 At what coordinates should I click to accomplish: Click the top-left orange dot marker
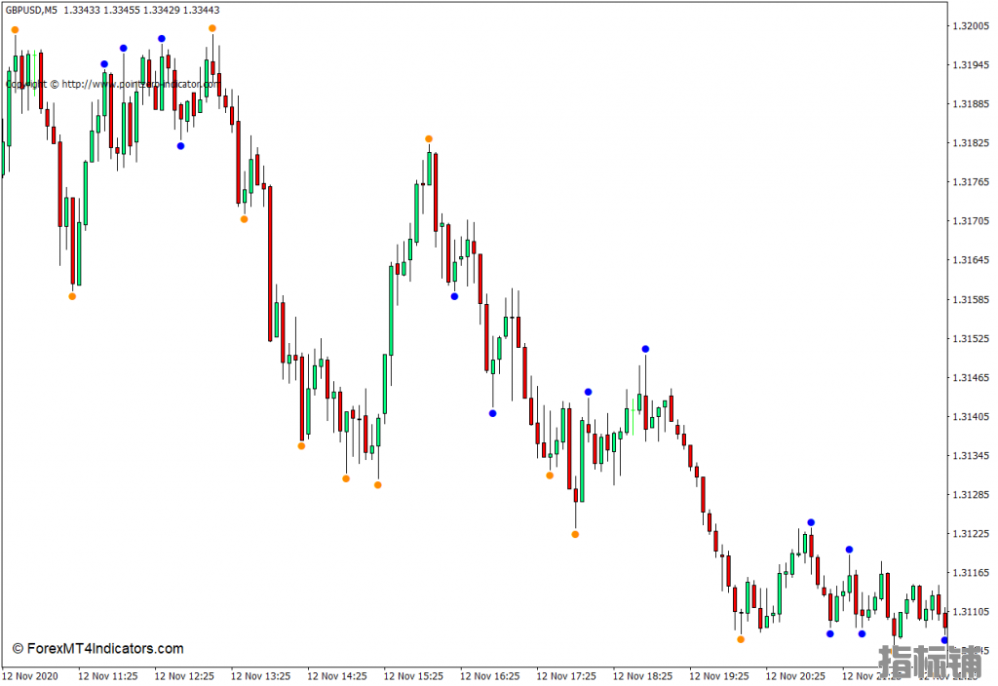(x=16, y=30)
